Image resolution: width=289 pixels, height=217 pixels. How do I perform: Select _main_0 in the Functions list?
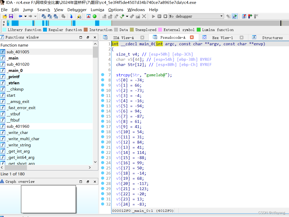(x=15, y=70)
